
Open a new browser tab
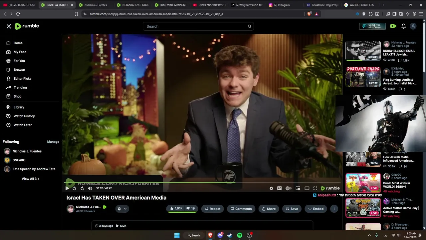click(x=383, y=5)
